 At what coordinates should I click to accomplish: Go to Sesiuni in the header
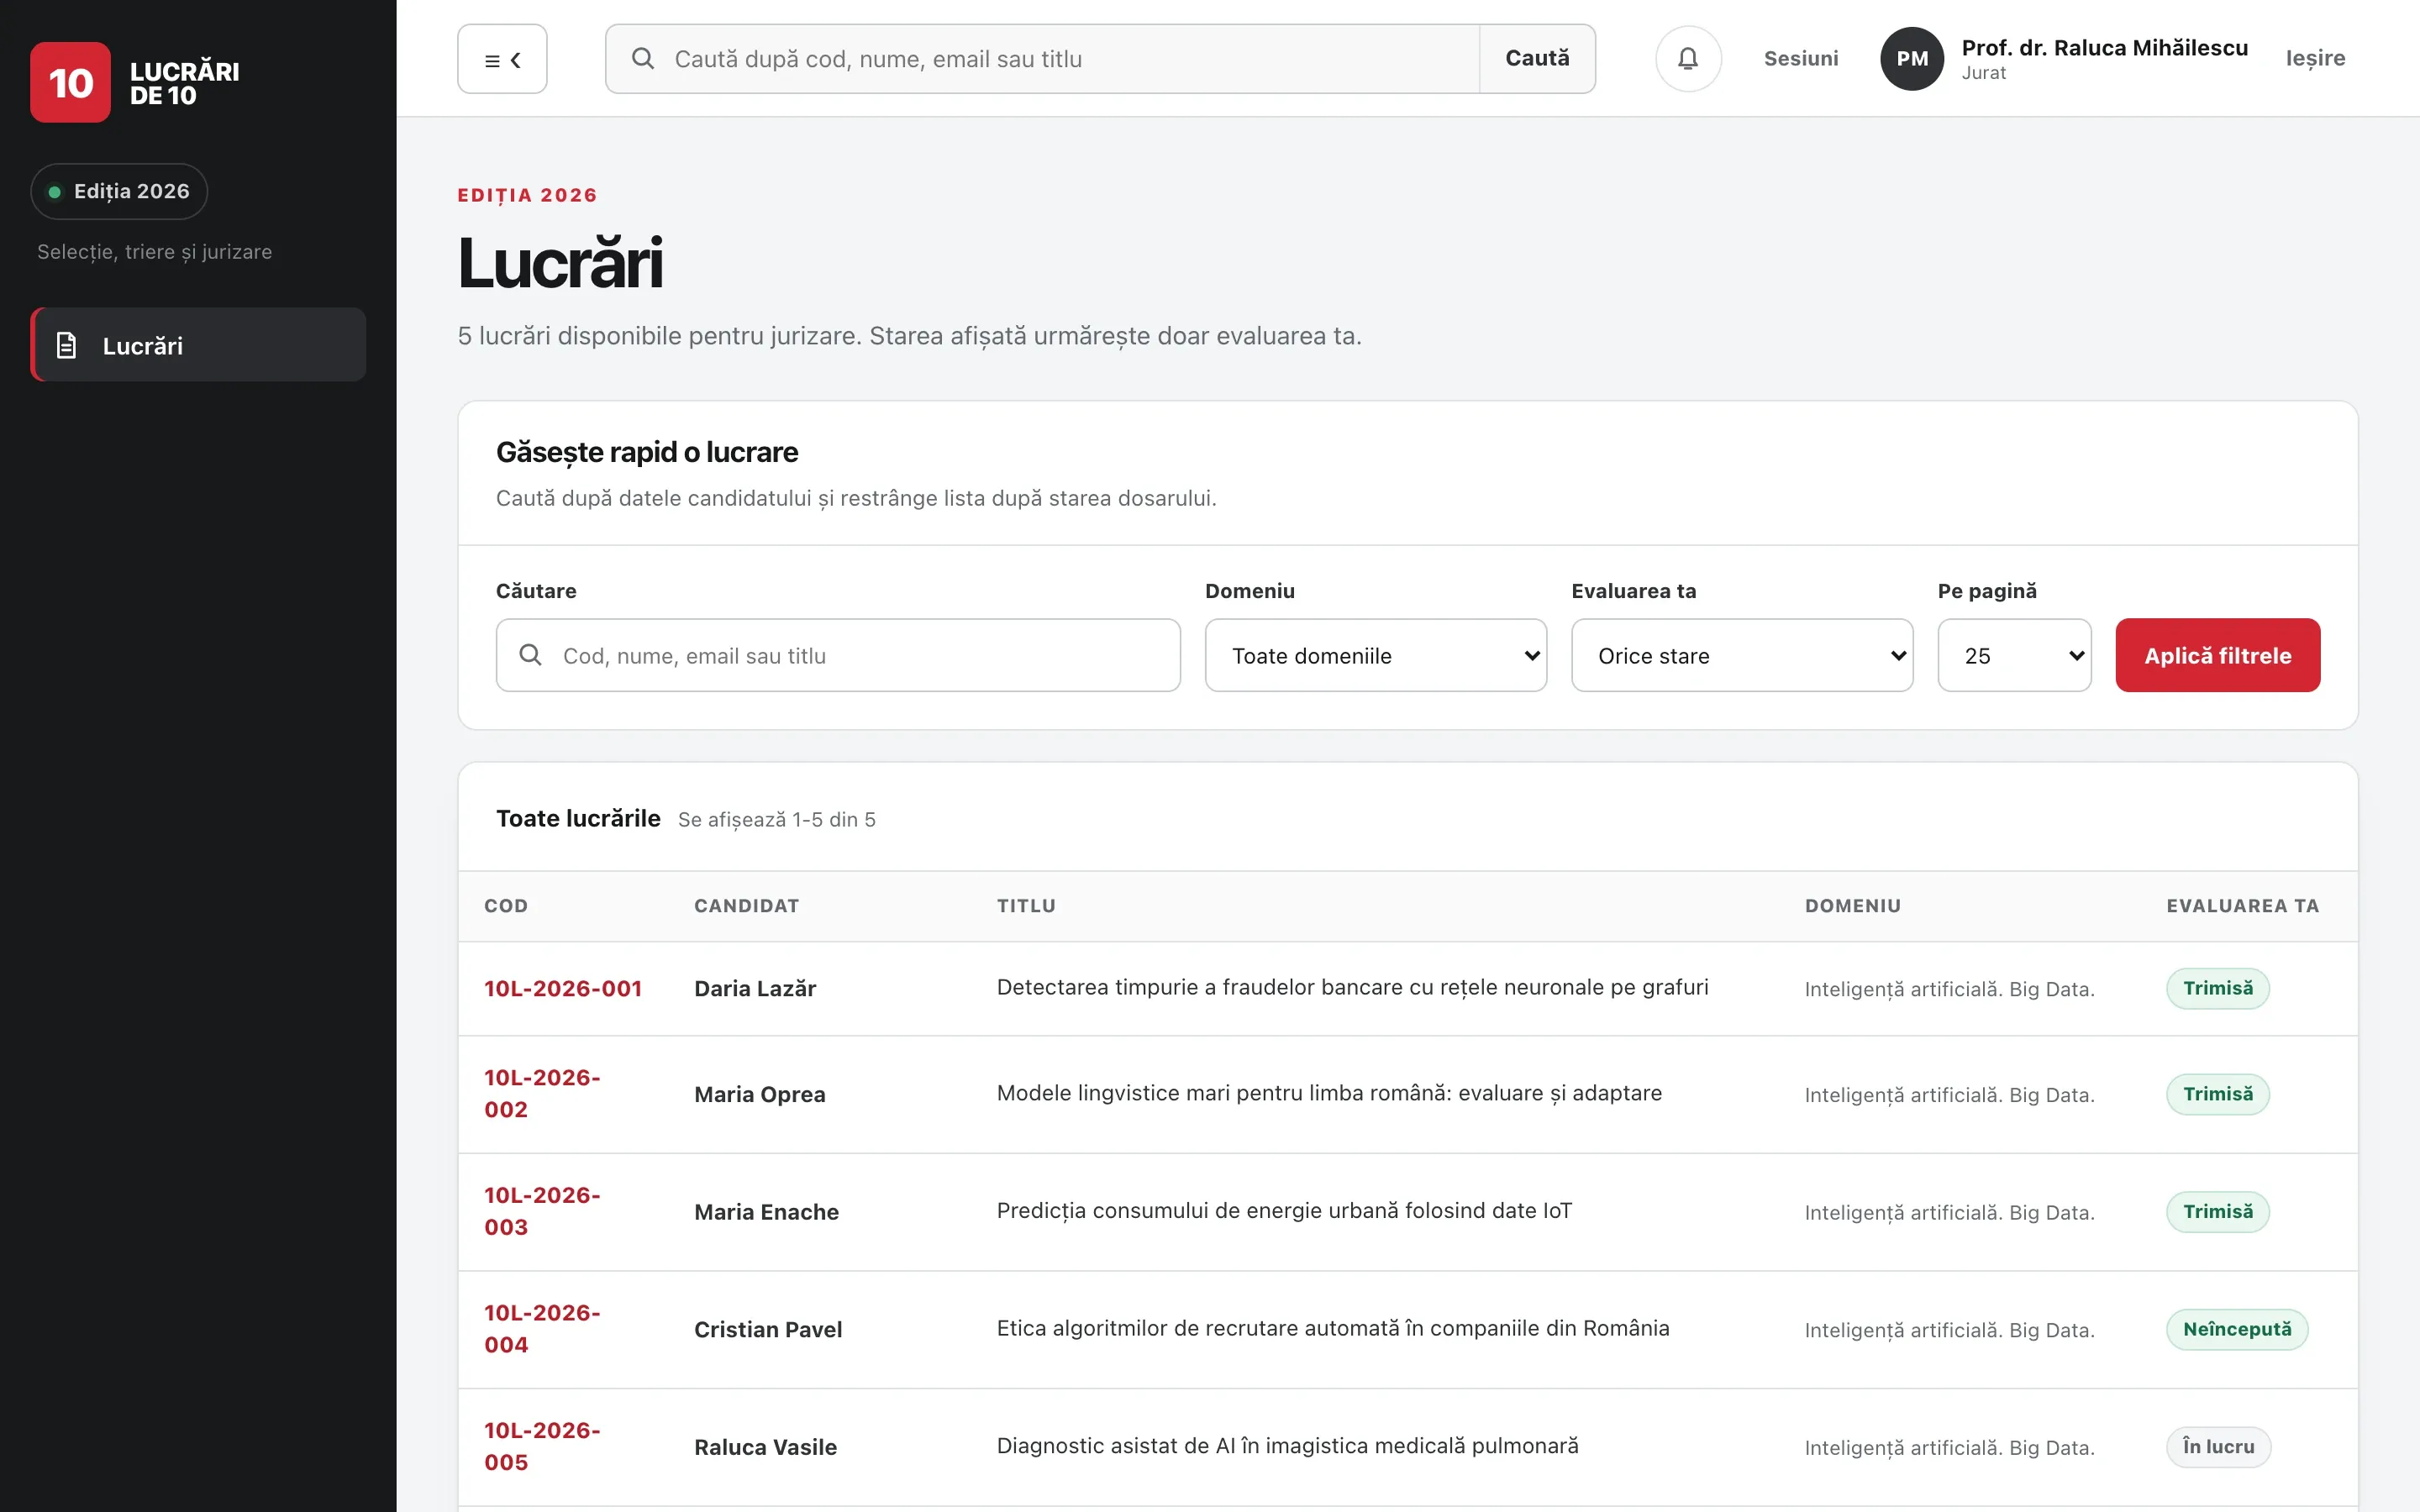tap(1800, 59)
